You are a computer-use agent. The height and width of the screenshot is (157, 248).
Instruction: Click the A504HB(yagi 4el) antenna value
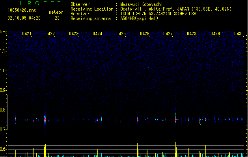(x=139, y=18)
